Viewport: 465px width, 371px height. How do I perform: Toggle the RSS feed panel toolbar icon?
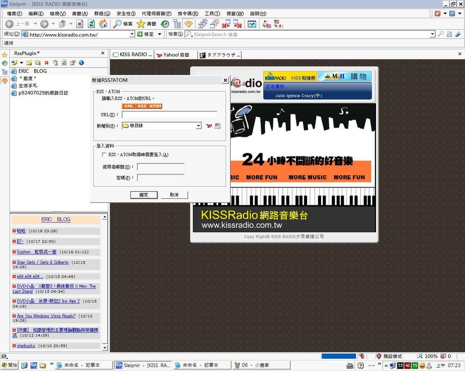[x=188, y=24]
